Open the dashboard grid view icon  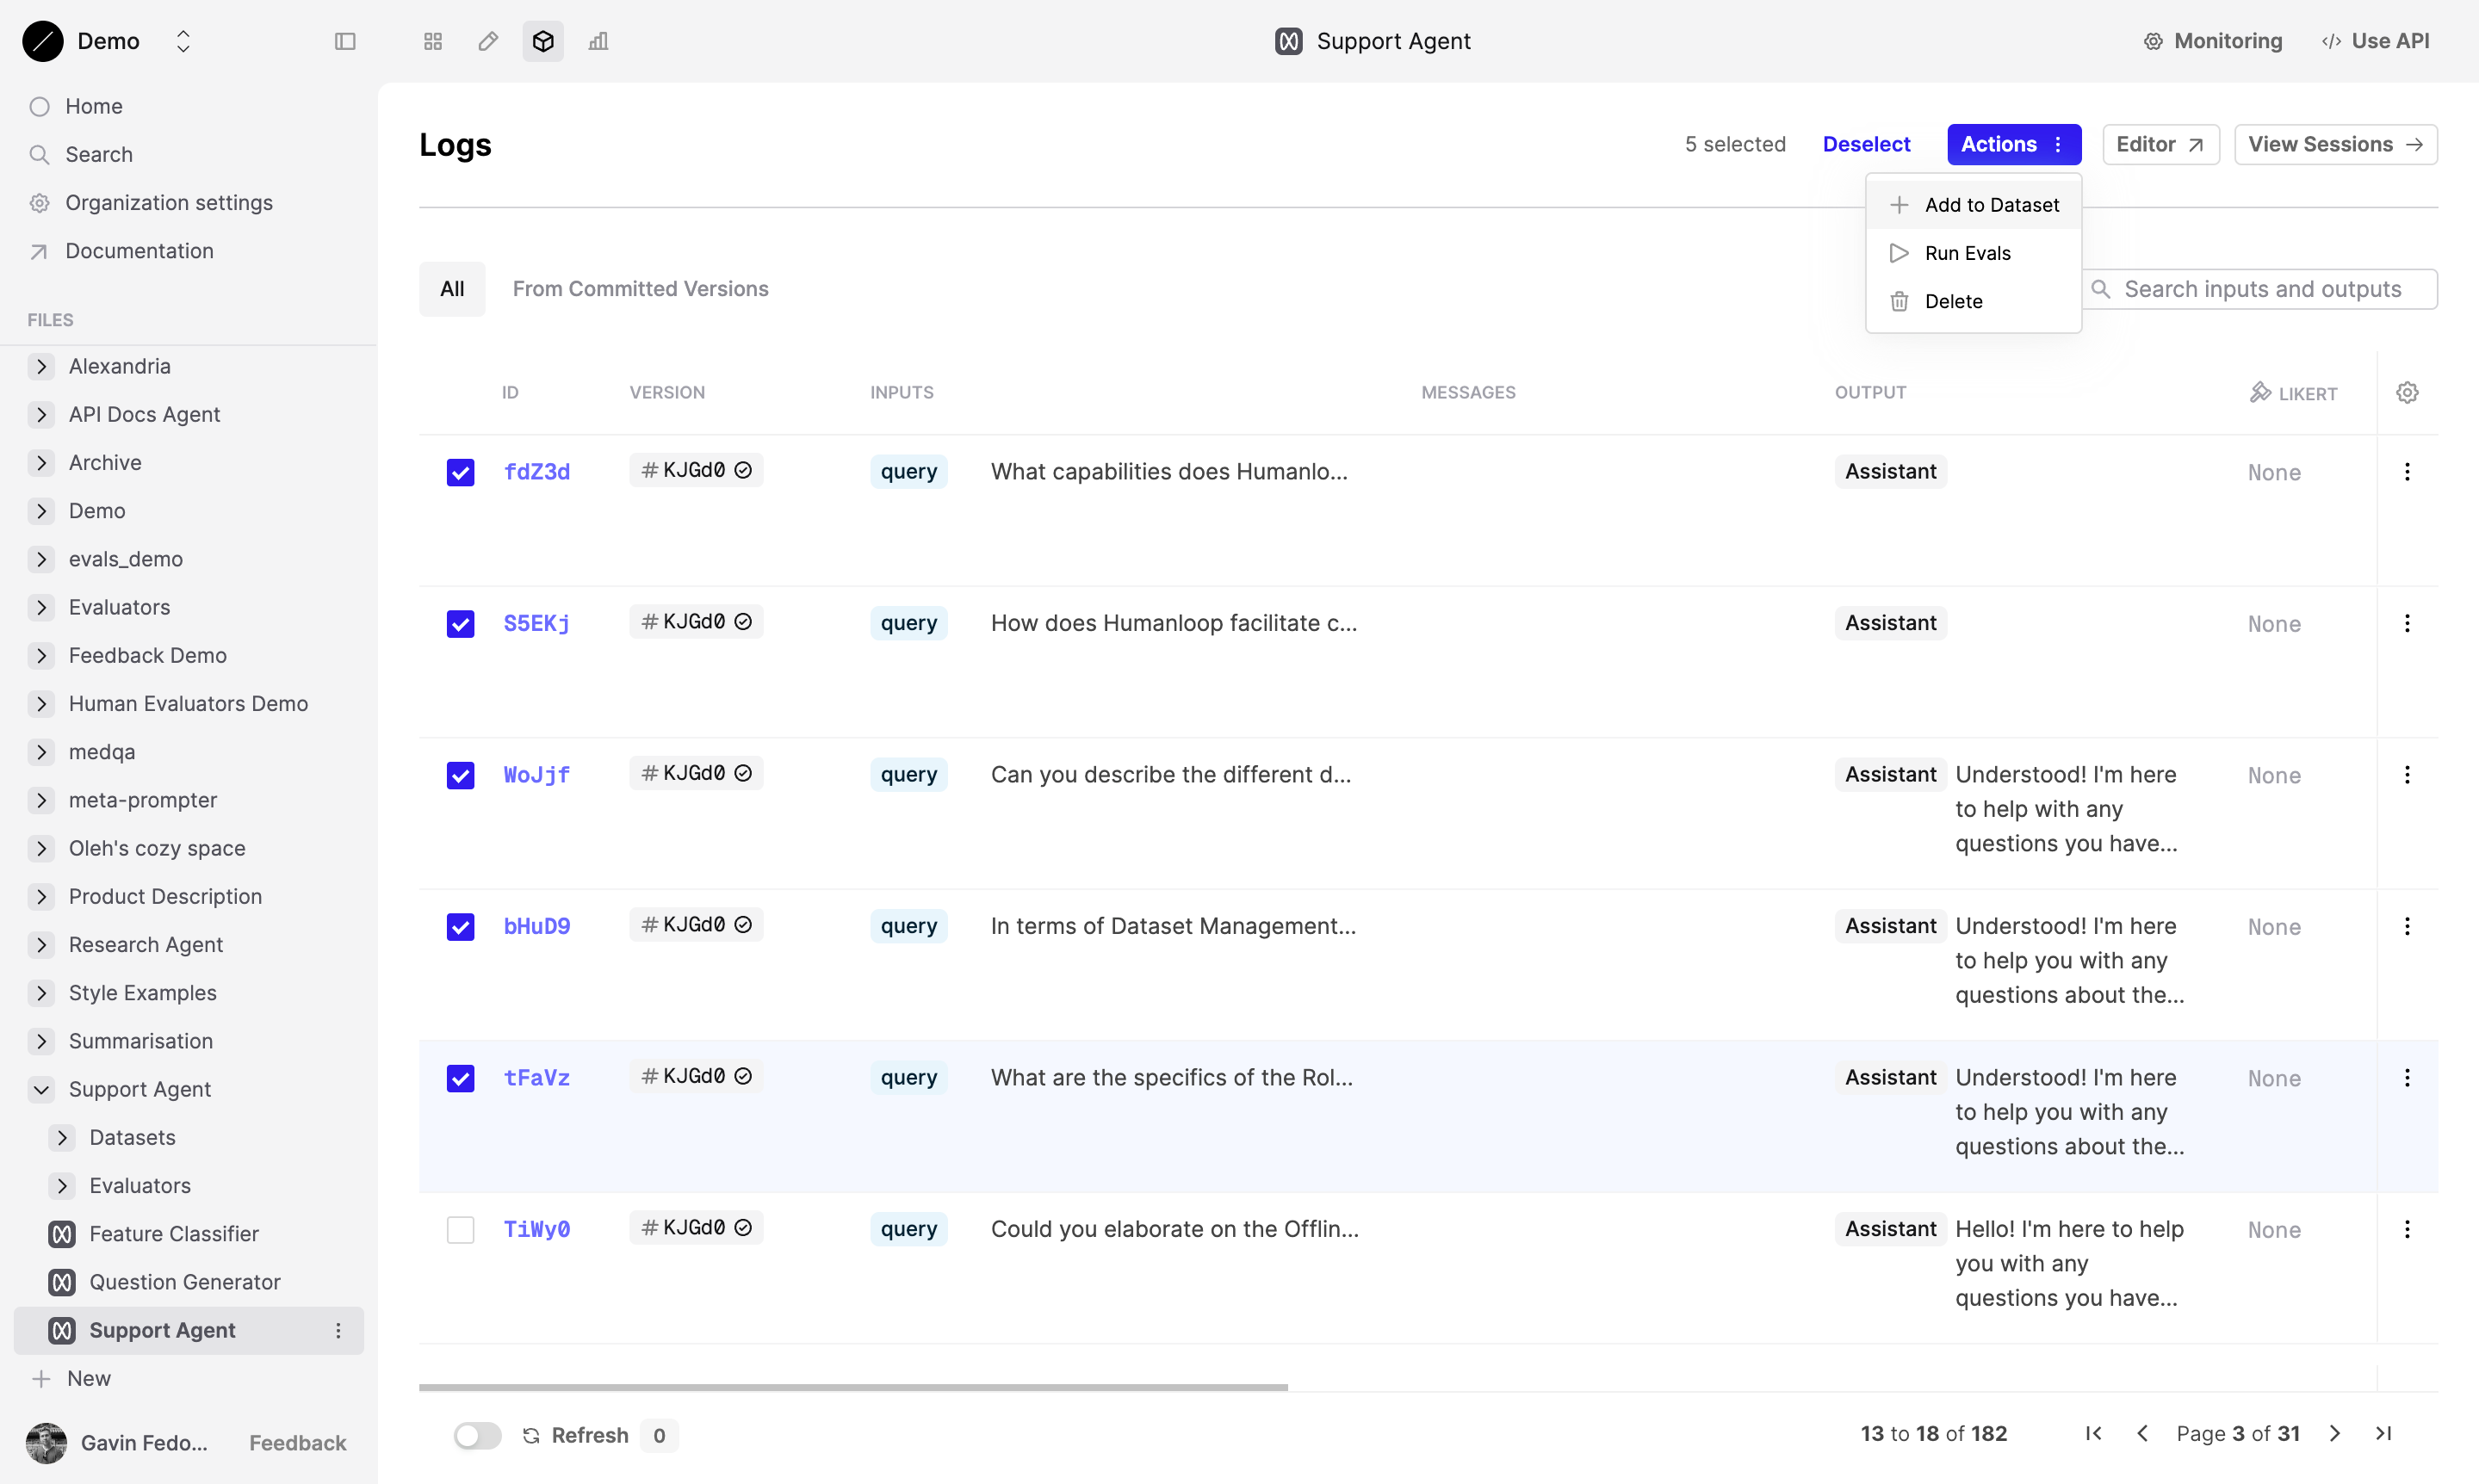[x=432, y=41]
